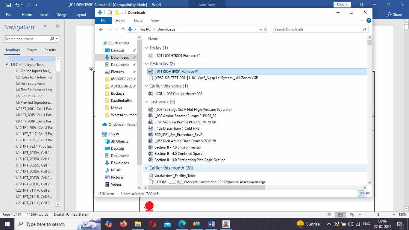Open LCDU I-006 Charge Heater 002 file

click(178, 94)
